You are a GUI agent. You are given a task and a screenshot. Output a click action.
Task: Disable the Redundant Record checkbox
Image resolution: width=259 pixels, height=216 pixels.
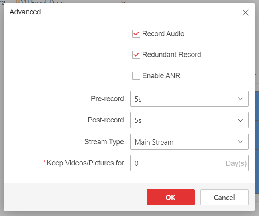[136, 55]
